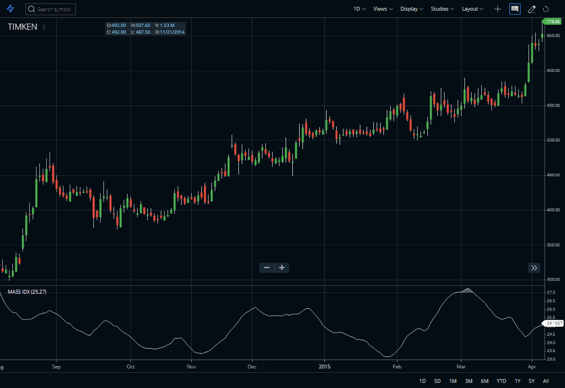Open the TIMKEN three-dot options menu
The width and height of the screenshot is (565, 388).
click(44, 27)
